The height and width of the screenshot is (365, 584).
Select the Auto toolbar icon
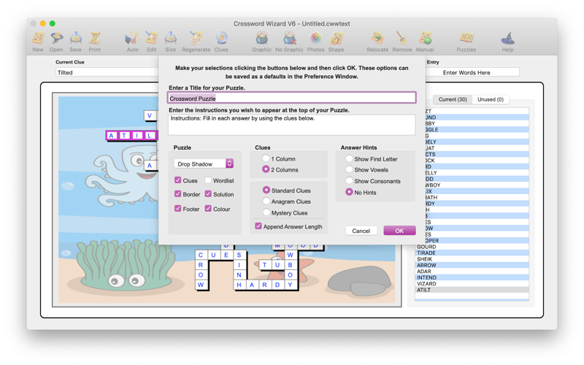point(132,38)
